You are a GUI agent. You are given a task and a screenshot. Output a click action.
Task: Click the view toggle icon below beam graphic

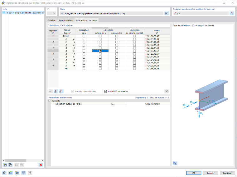click(175, 163)
